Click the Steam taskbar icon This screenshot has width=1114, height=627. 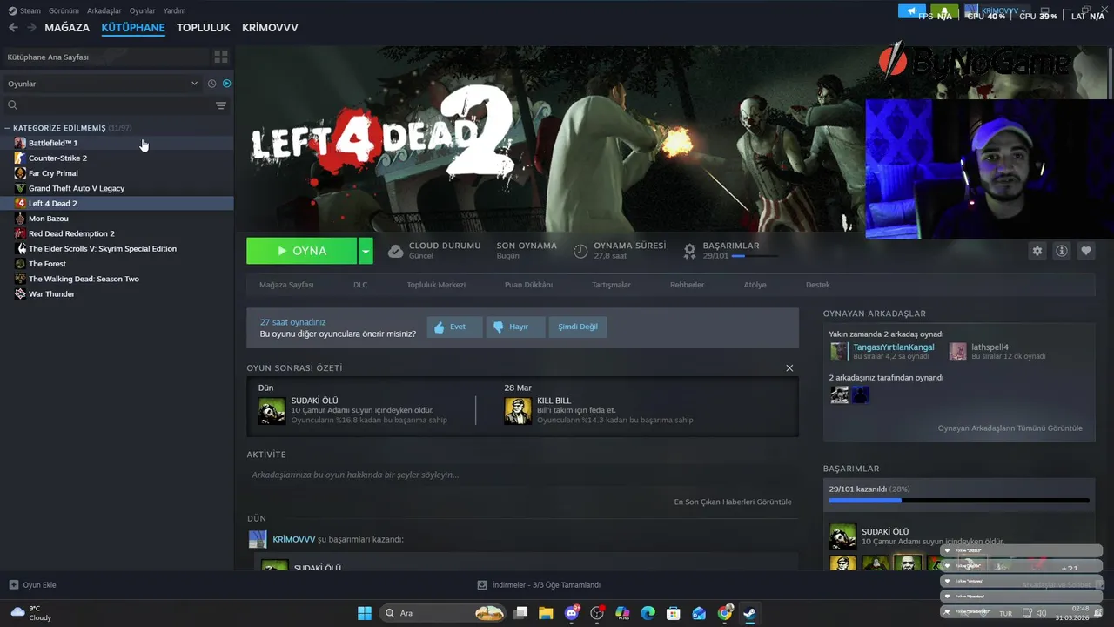[x=749, y=613]
